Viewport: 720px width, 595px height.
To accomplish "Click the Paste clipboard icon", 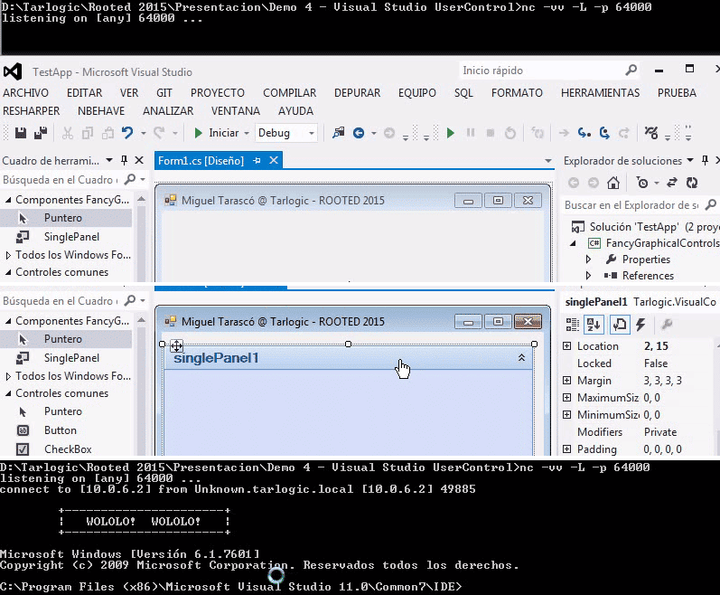I will [108, 133].
